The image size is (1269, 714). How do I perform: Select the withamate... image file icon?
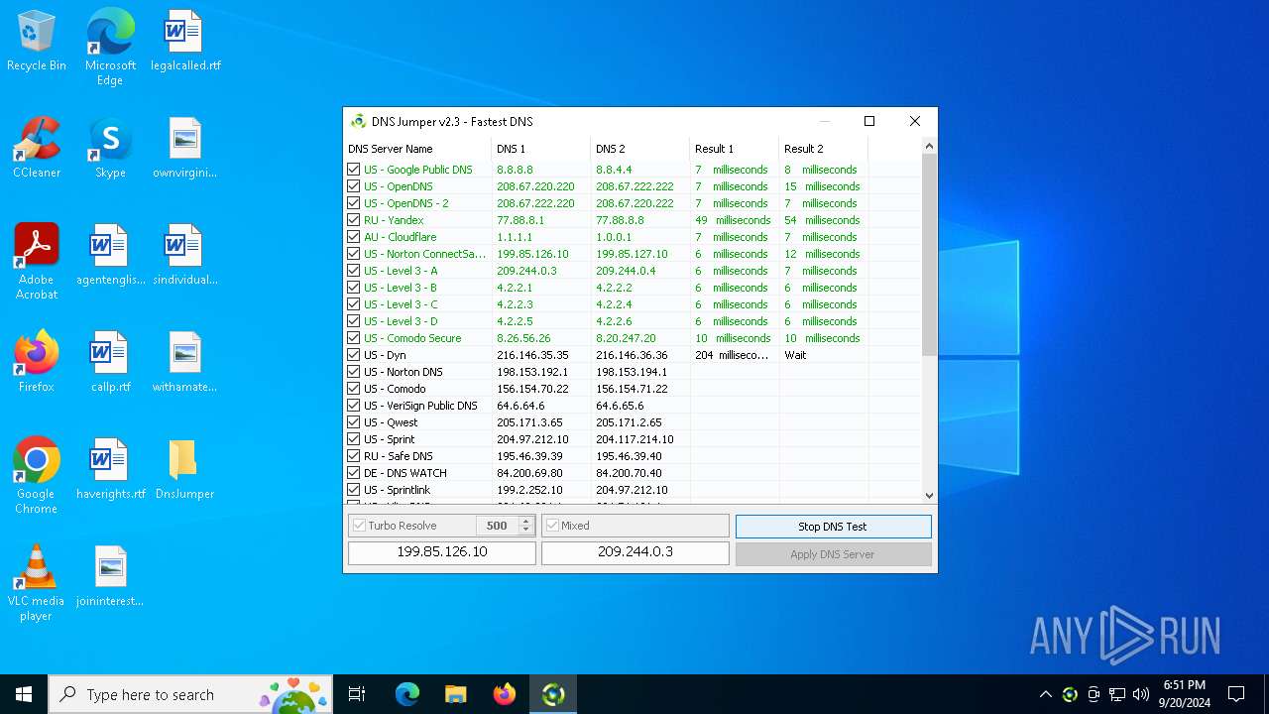tap(185, 362)
